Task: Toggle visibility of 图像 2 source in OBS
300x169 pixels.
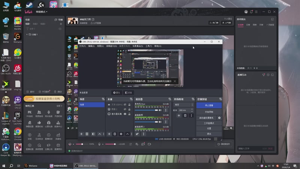Action: tap(125, 109)
